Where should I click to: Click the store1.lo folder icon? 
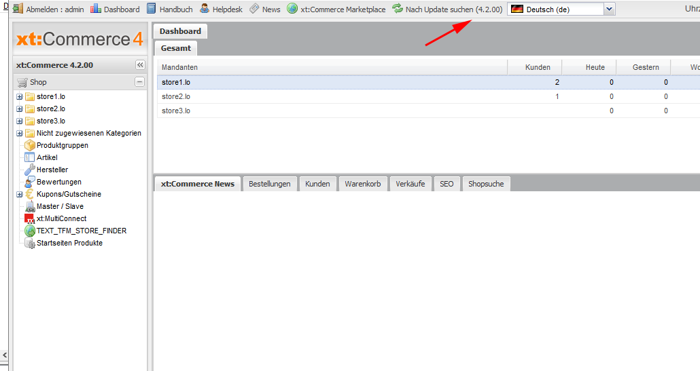click(30, 96)
